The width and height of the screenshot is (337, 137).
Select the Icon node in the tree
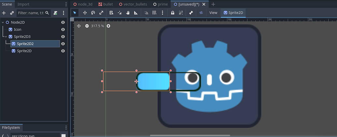click(17, 29)
